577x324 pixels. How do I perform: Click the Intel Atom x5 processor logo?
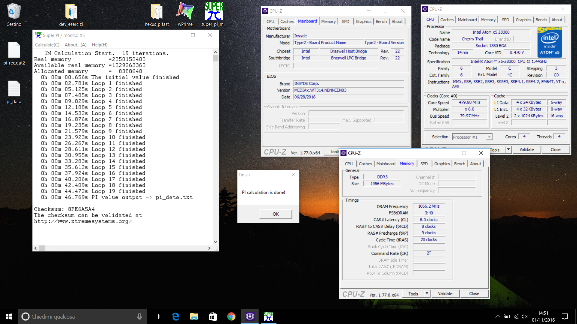550,42
